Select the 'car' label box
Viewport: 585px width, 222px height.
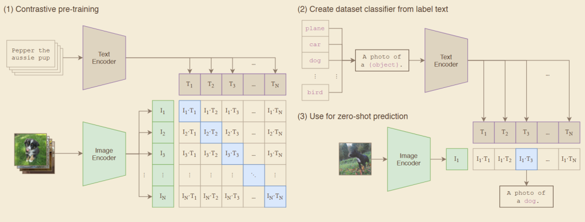click(315, 45)
